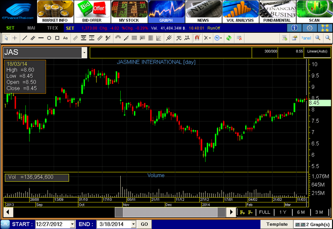Click the 300/300 bar count field
333x229 pixels.
pyautogui.click(x=265, y=53)
